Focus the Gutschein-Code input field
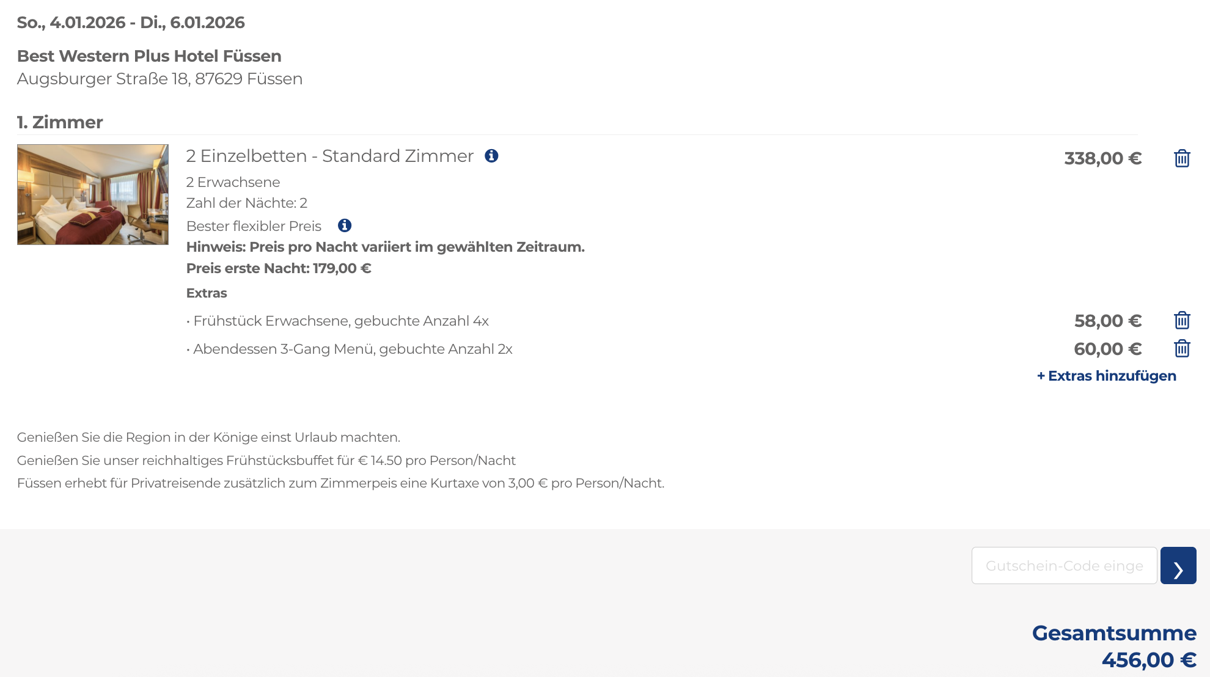Screen dimensions: 1210x677 (x=1064, y=565)
